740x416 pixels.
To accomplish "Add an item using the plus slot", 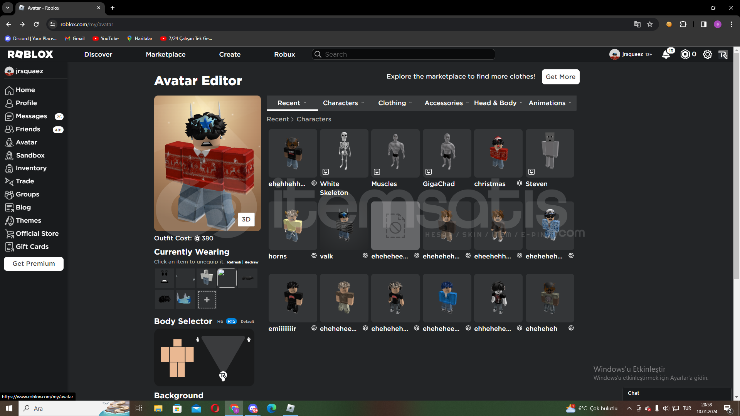I will coord(207,300).
